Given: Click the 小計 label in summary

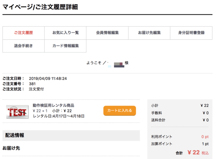Looking at the screenshot, I should point(155,106).
